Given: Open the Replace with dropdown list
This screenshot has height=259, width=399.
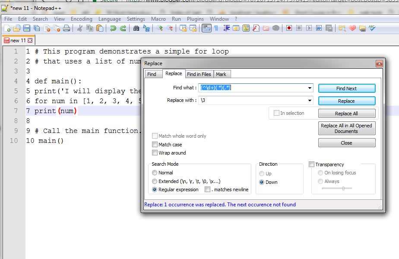Looking at the screenshot, I should point(310,100).
